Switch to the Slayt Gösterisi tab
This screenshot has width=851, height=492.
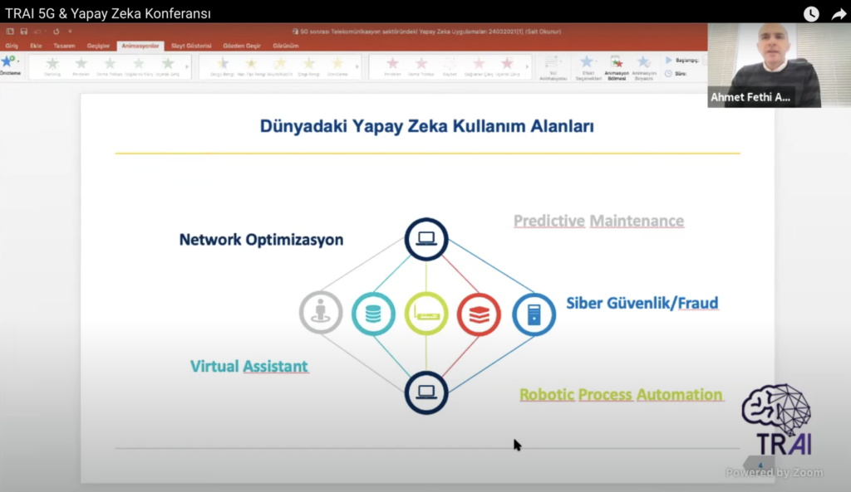(191, 46)
